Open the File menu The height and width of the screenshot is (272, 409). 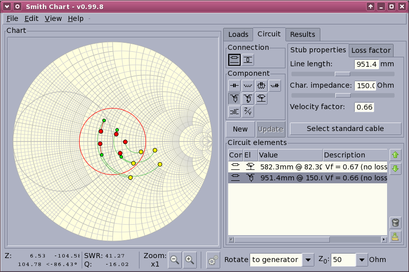pyautogui.click(x=12, y=18)
